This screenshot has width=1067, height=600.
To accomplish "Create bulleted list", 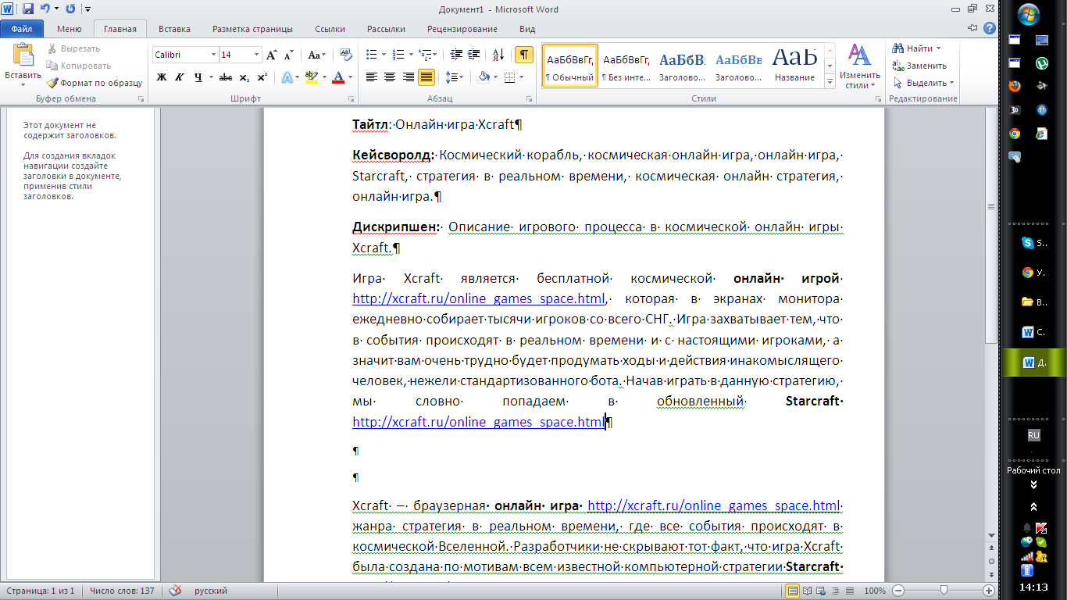I will (371, 55).
